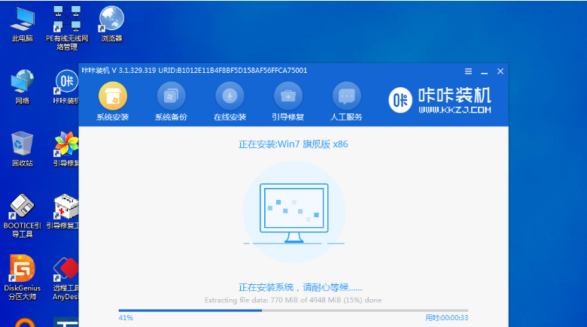Select the 网络 desktop icon

[x=22, y=81]
